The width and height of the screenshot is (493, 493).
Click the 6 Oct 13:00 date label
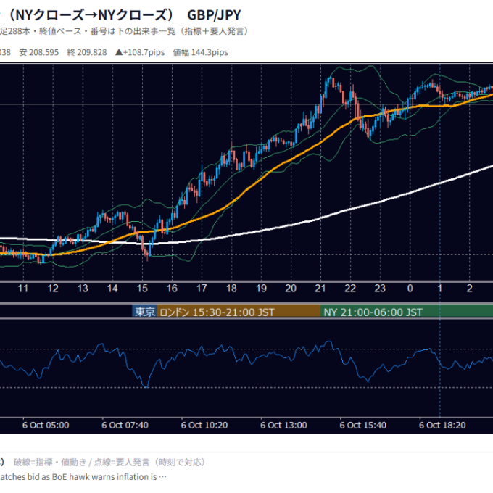tap(283, 425)
